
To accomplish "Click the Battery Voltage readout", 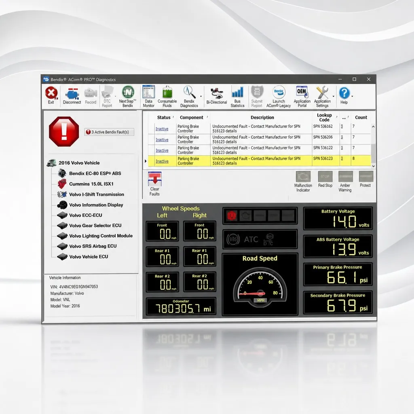I will click(338, 219).
